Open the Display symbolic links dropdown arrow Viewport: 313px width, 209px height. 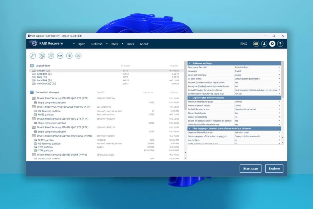(x=279, y=117)
